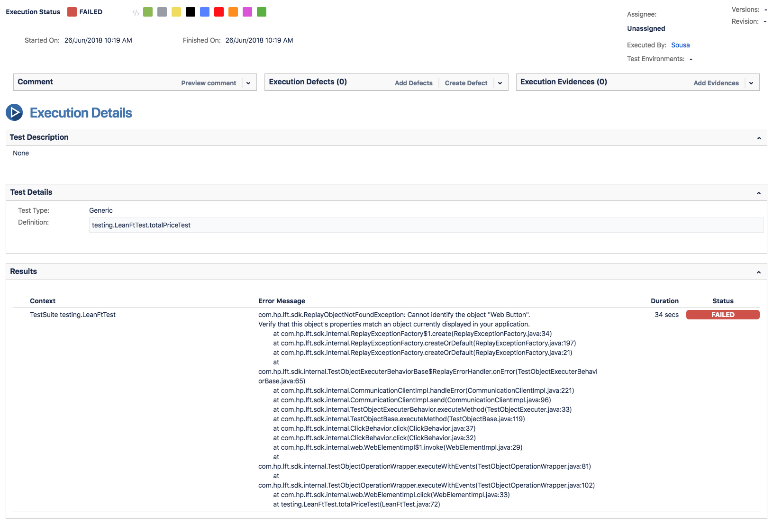Click TestSuite testing.LeanFtTest context cell

pos(73,315)
